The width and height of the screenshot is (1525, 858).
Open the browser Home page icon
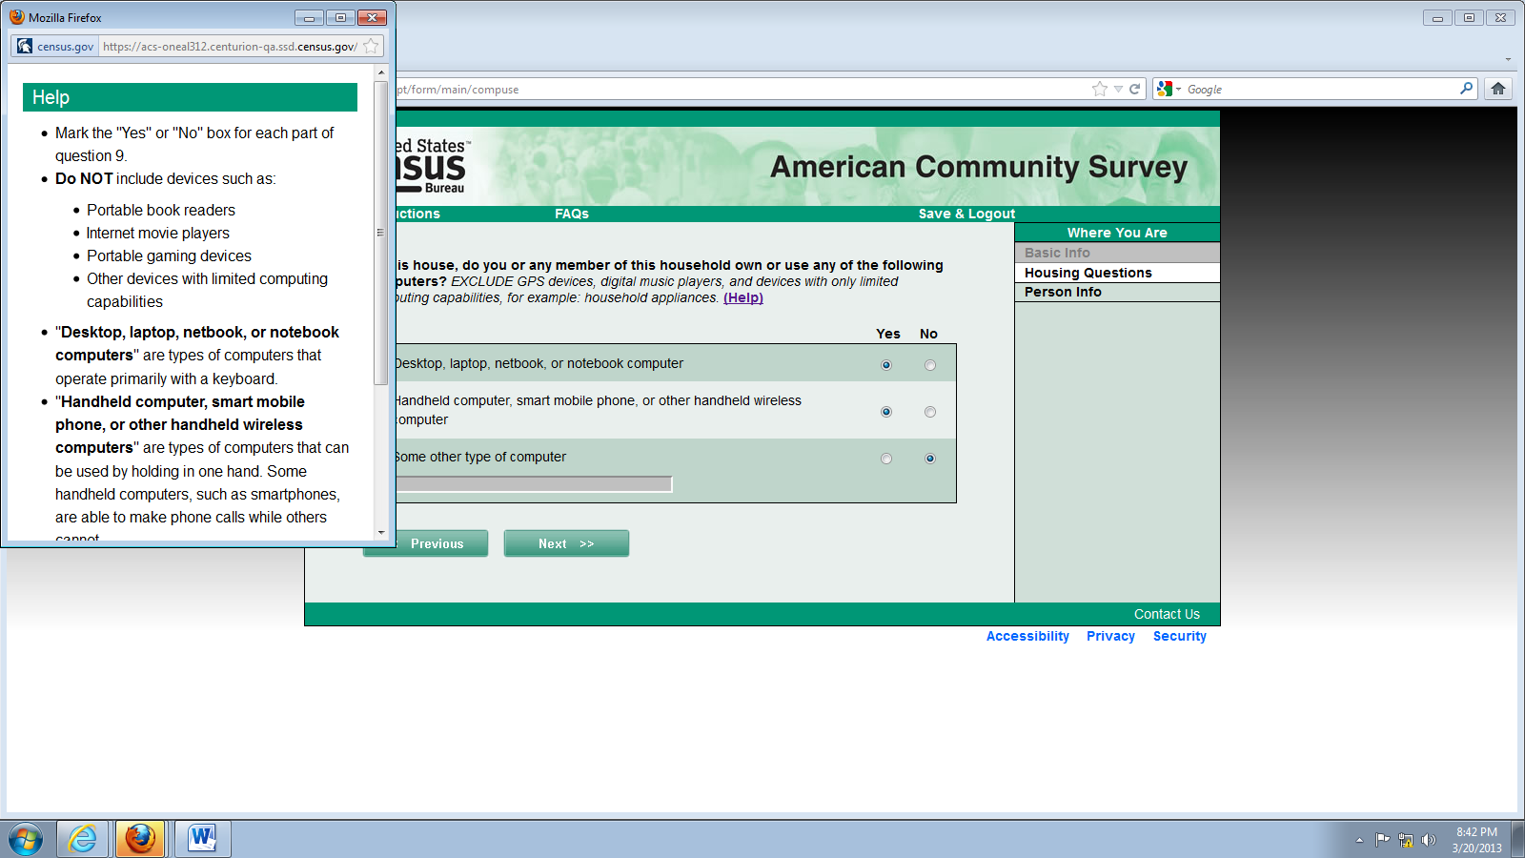pos(1498,89)
